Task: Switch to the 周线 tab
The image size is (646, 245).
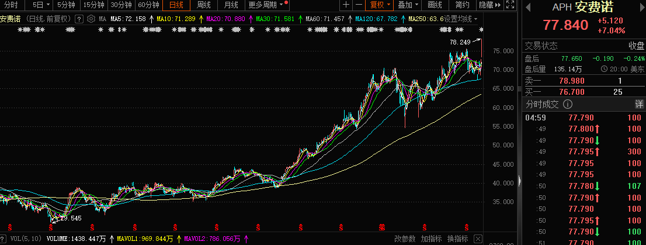Action: pyautogui.click(x=204, y=5)
